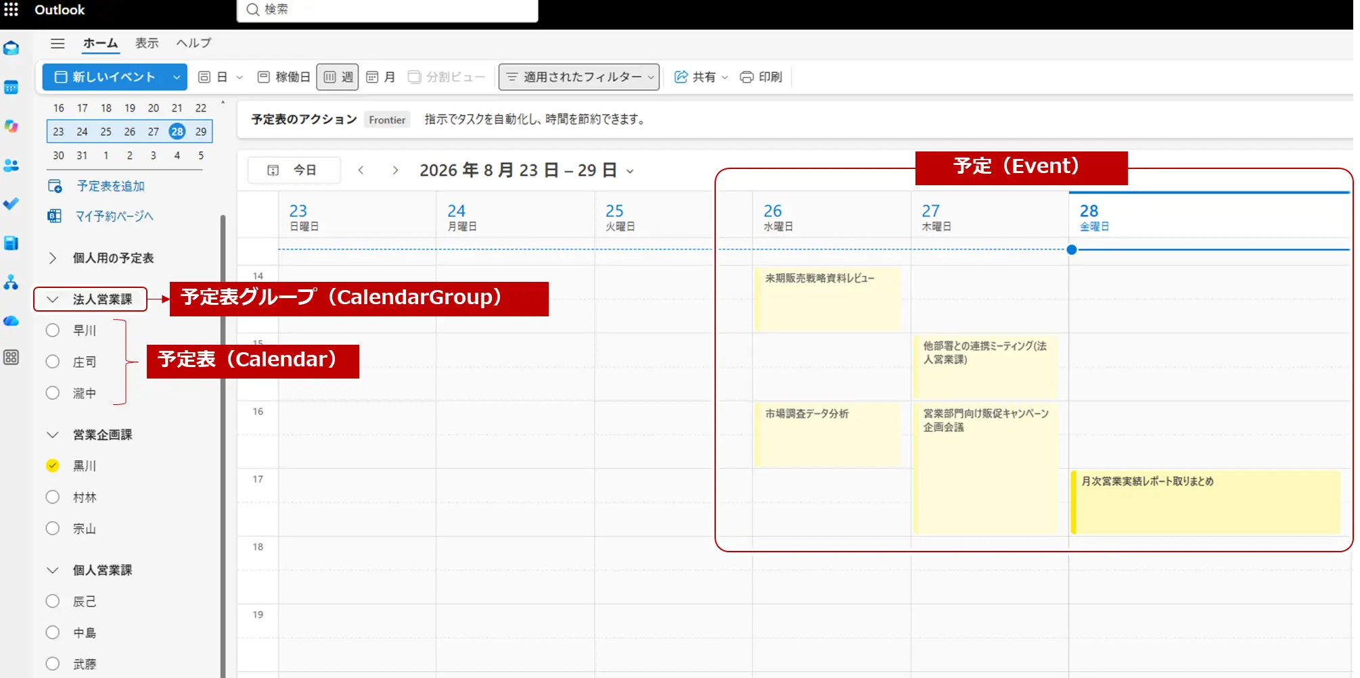
Task: Open Mail from the left app rail
Action: [x=12, y=49]
